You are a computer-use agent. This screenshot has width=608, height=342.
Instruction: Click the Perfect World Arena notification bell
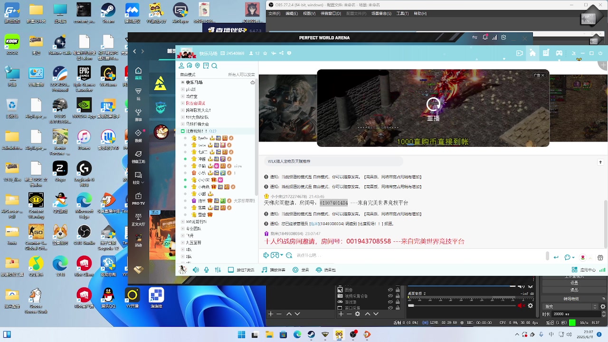485,38
